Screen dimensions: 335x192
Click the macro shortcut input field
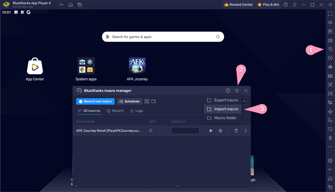coord(185,131)
